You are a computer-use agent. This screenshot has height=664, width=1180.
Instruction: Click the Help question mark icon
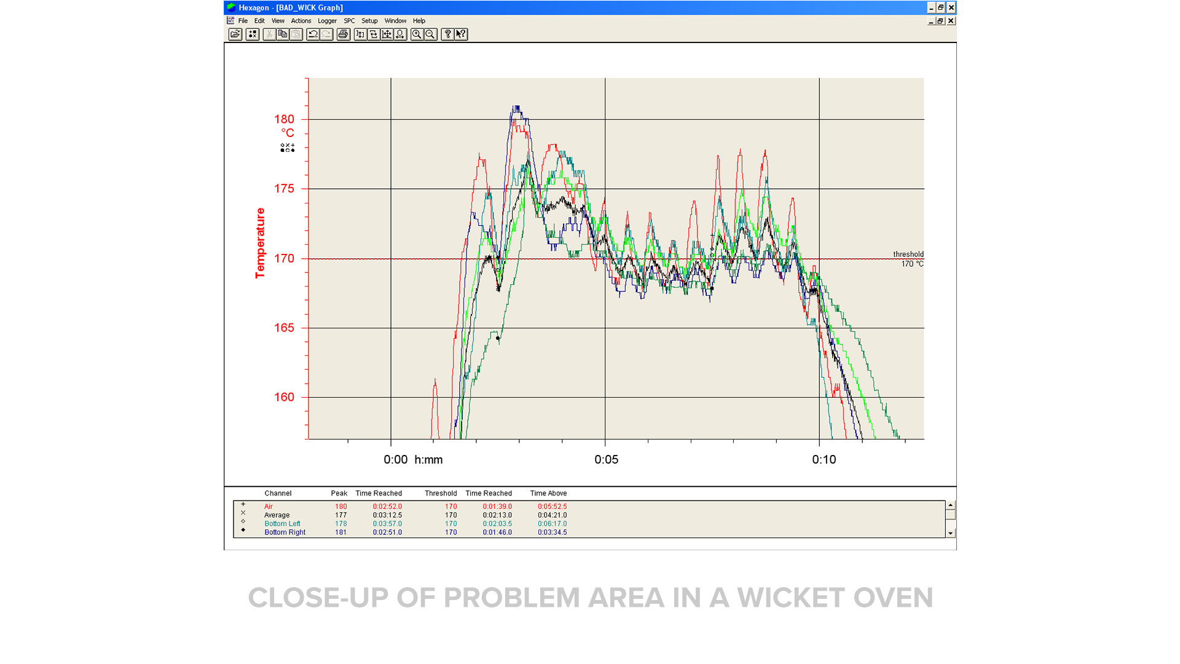[448, 34]
